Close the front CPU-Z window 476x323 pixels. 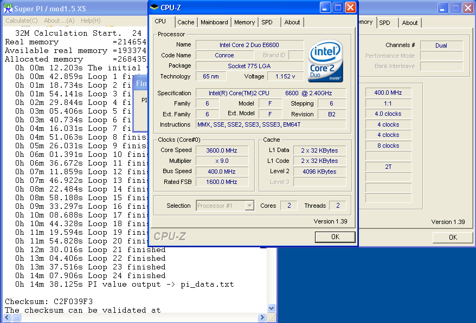tap(351, 7)
